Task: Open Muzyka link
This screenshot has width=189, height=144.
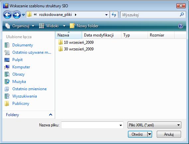Action: point(19,82)
